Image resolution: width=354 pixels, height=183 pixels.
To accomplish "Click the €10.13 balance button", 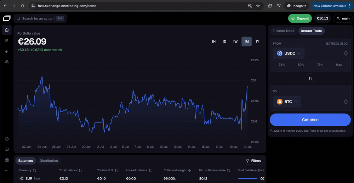I will (322, 18).
